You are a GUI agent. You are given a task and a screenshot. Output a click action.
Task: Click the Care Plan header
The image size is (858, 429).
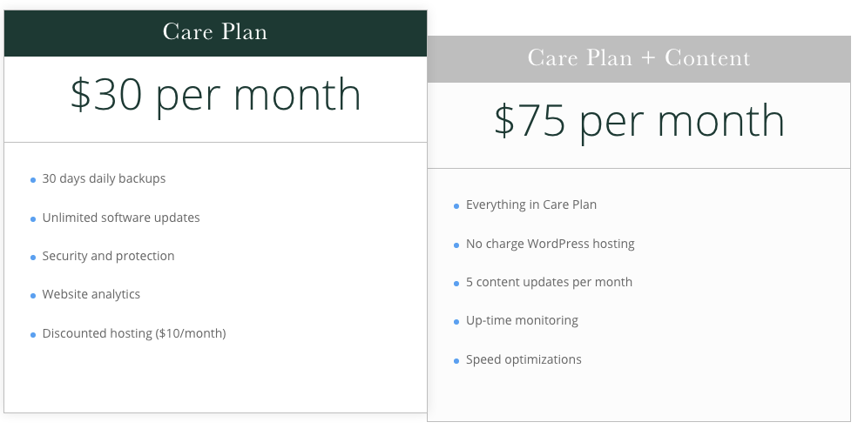click(215, 33)
